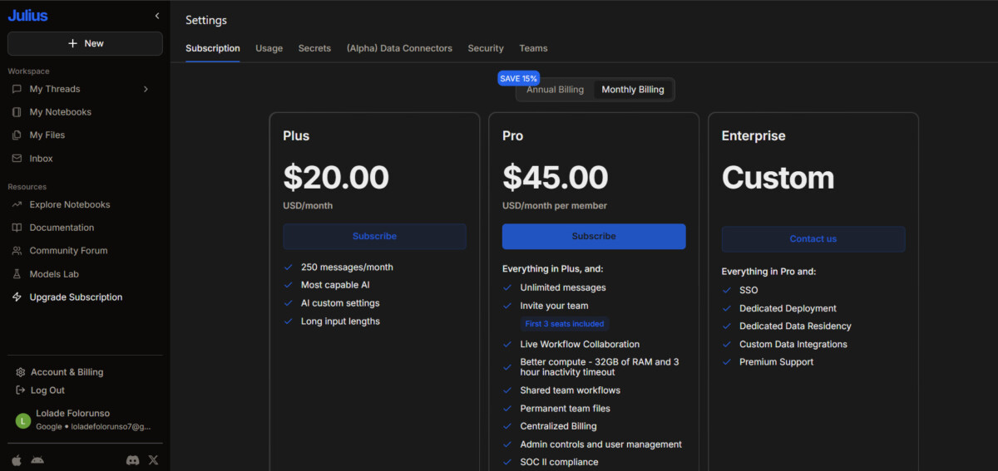Image resolution: width=998 pixels, height=471 pixels.
Task: Click the 250 messages/month feature
Action: pos(347,267)
